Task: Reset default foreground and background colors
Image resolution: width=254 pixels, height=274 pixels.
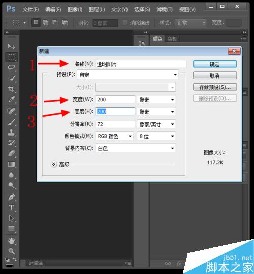Action: (x=7, y=260)
